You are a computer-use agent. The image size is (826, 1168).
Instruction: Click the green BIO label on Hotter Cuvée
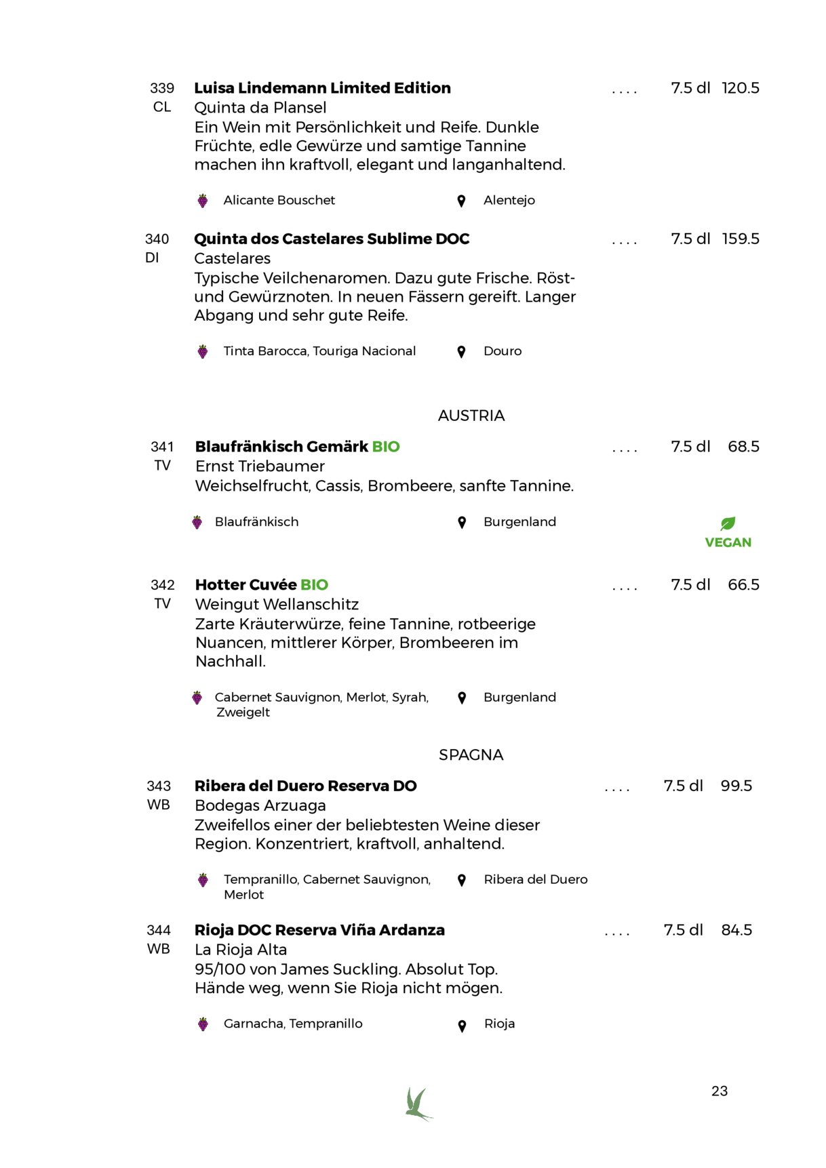(314, 585)
